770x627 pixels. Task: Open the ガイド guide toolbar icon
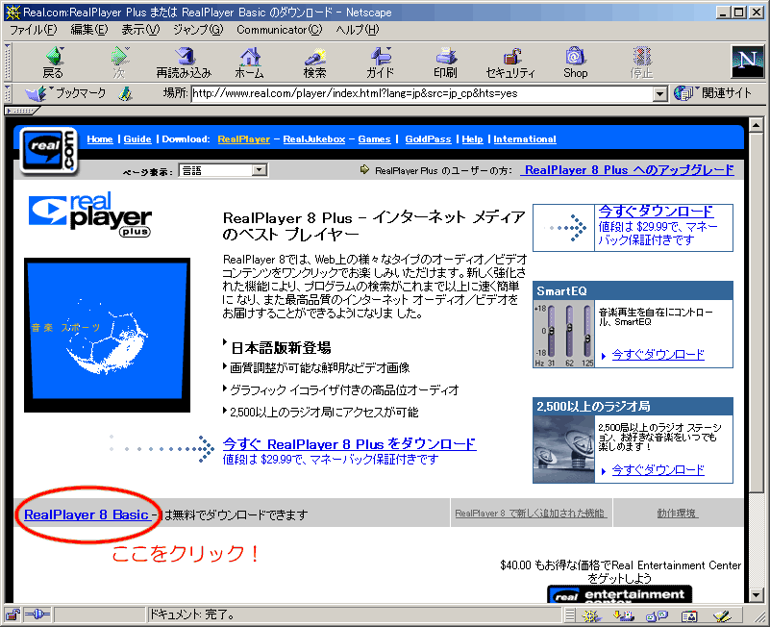tap(381, 62)
